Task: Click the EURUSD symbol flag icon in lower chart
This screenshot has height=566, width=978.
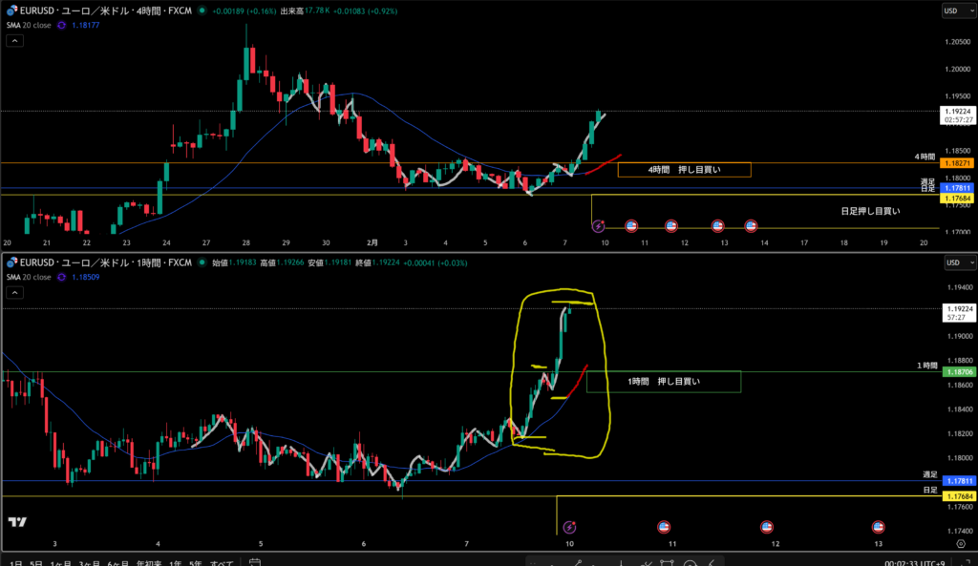Action: (11, 262)
